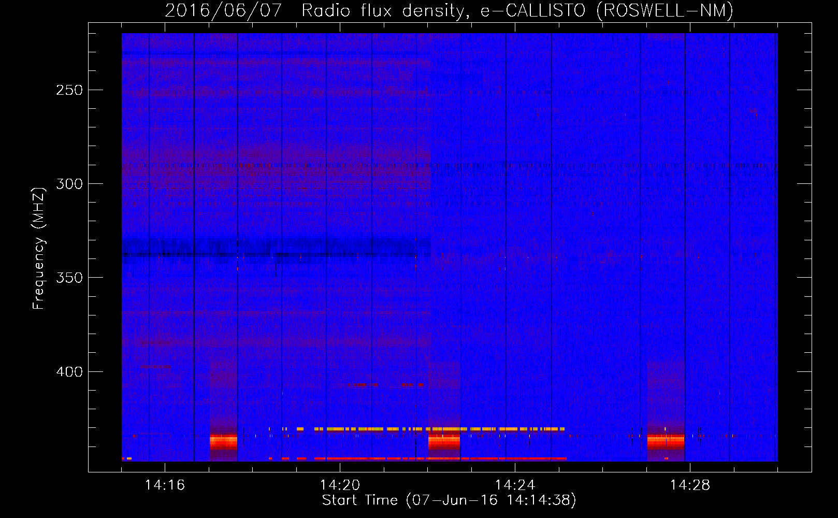Click the 'Frequency (MHZ)' y-axis label

[x=39, y=248]
